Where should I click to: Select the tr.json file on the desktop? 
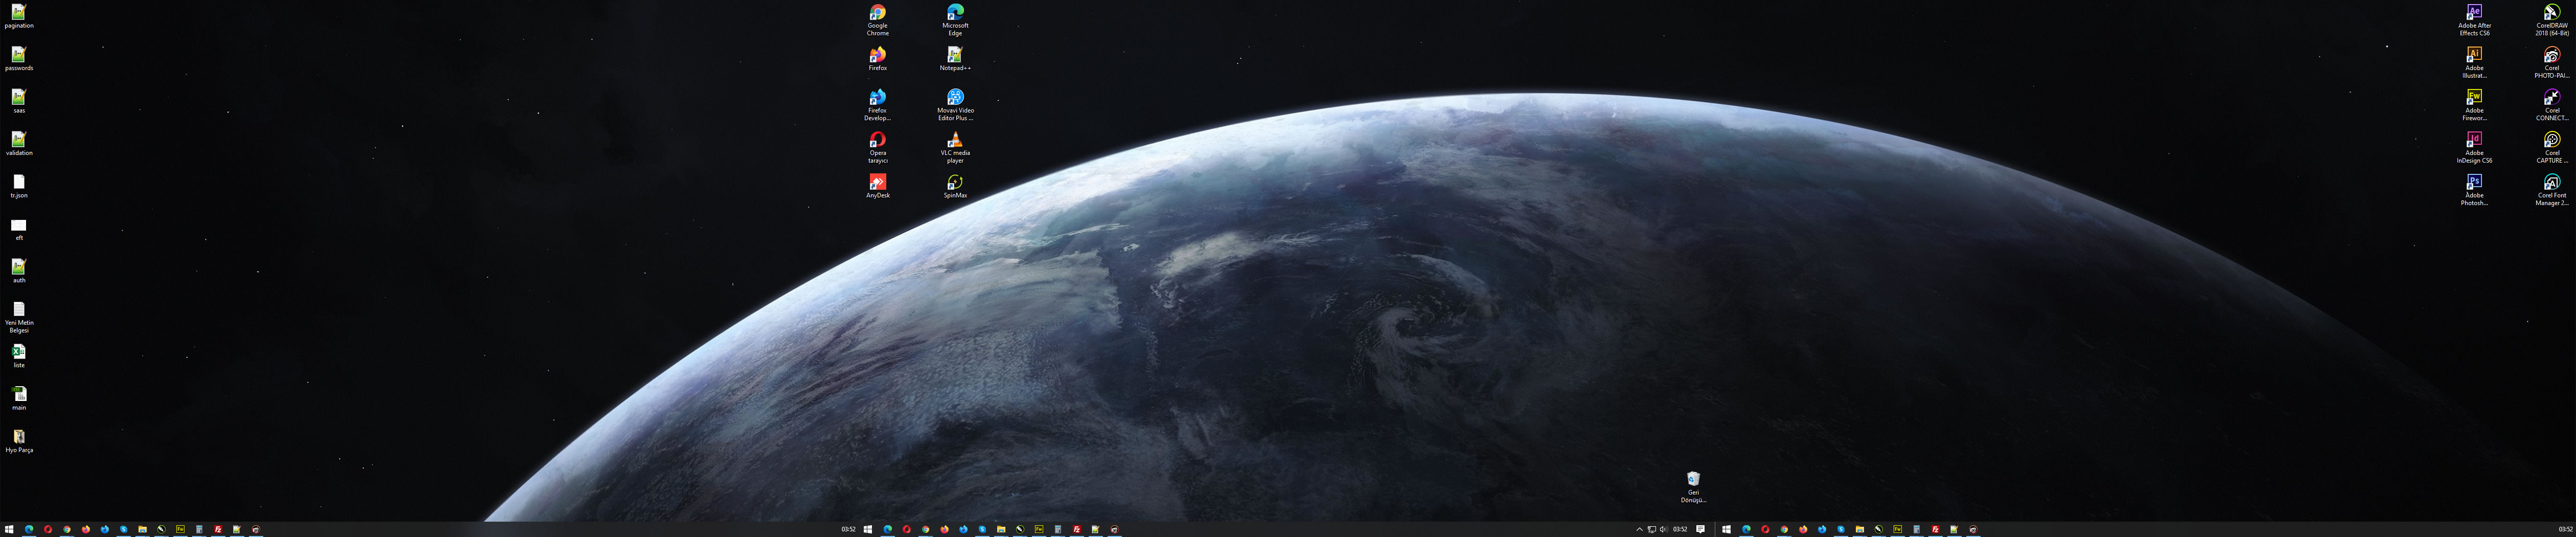(x=19, y=186)
